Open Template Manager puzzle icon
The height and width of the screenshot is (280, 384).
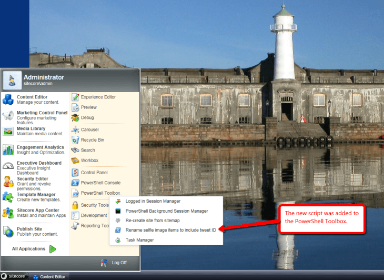(8, 197)
